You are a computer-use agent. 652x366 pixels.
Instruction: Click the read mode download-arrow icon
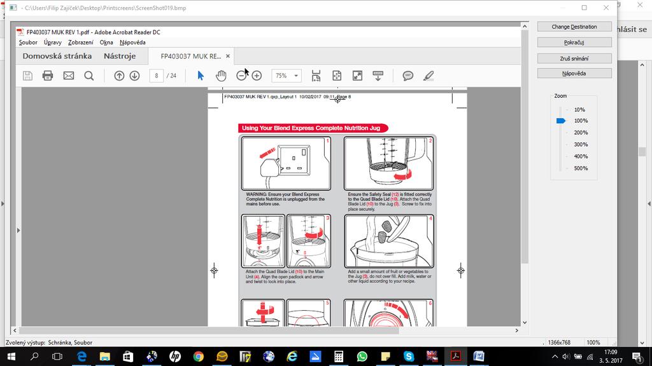378,76
